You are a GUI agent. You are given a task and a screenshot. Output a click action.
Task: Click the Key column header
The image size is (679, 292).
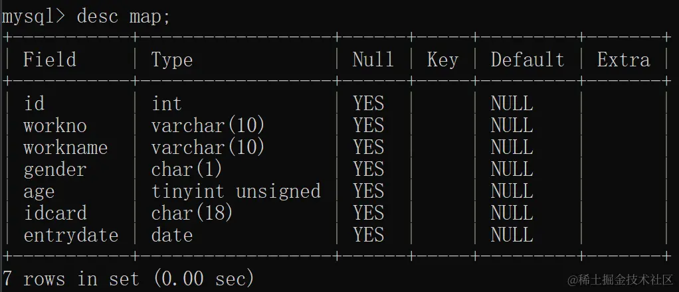click(442, 60)
